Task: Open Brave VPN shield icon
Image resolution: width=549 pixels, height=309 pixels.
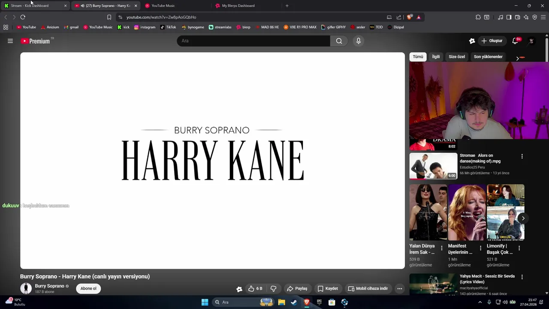Action: click(535, 17)
